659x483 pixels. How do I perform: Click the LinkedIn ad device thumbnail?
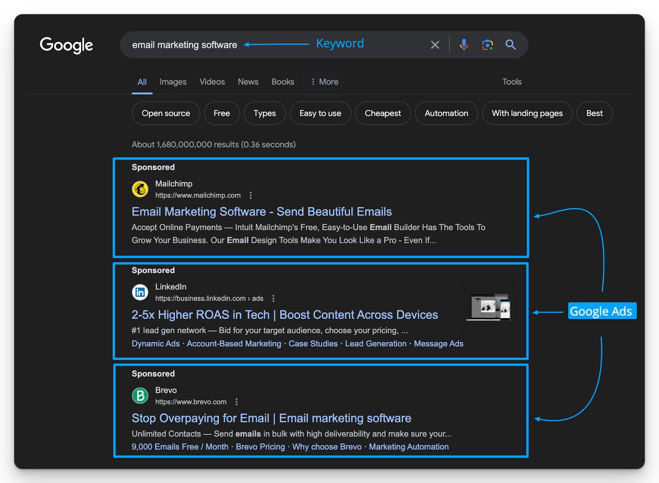489,307
